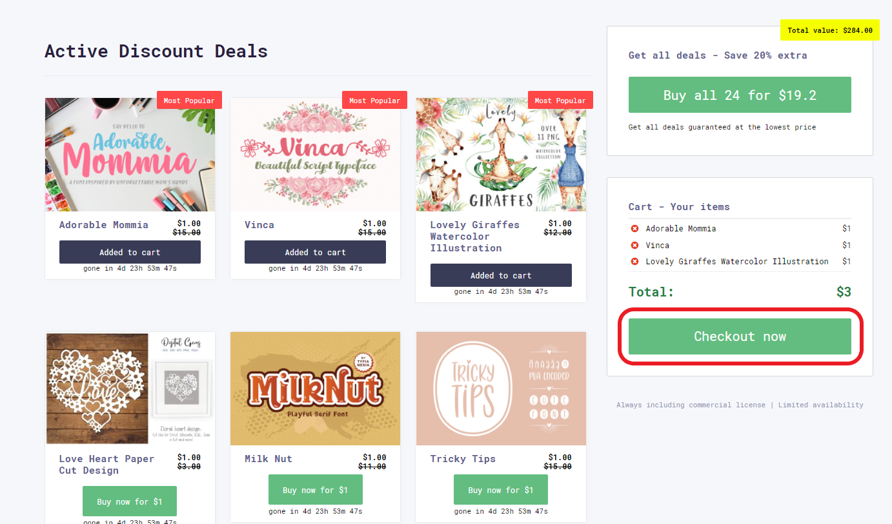Buy Milk Nut for $1
Viewport: 892px width, 524px height.
coord(315,490)
